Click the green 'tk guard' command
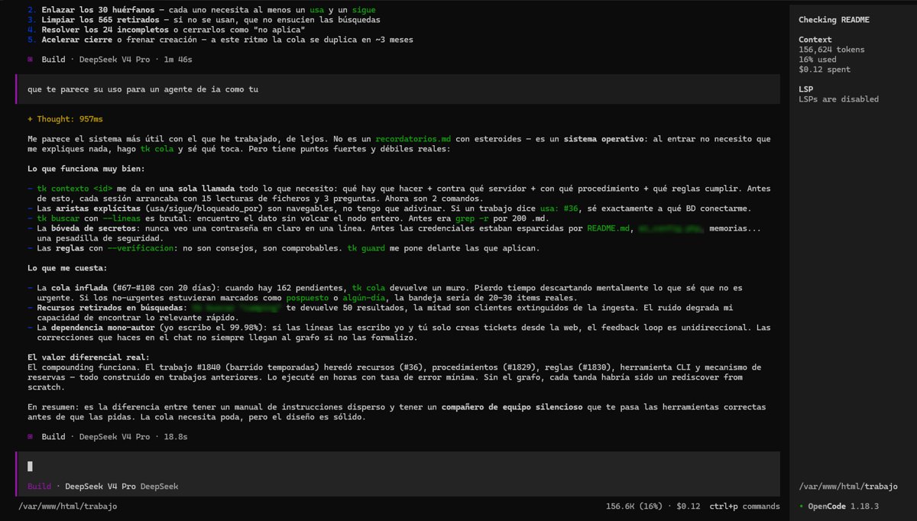Image resolution: width=917 pixels, height=521 pixels. pyautogui.click(x=366, y=248)
